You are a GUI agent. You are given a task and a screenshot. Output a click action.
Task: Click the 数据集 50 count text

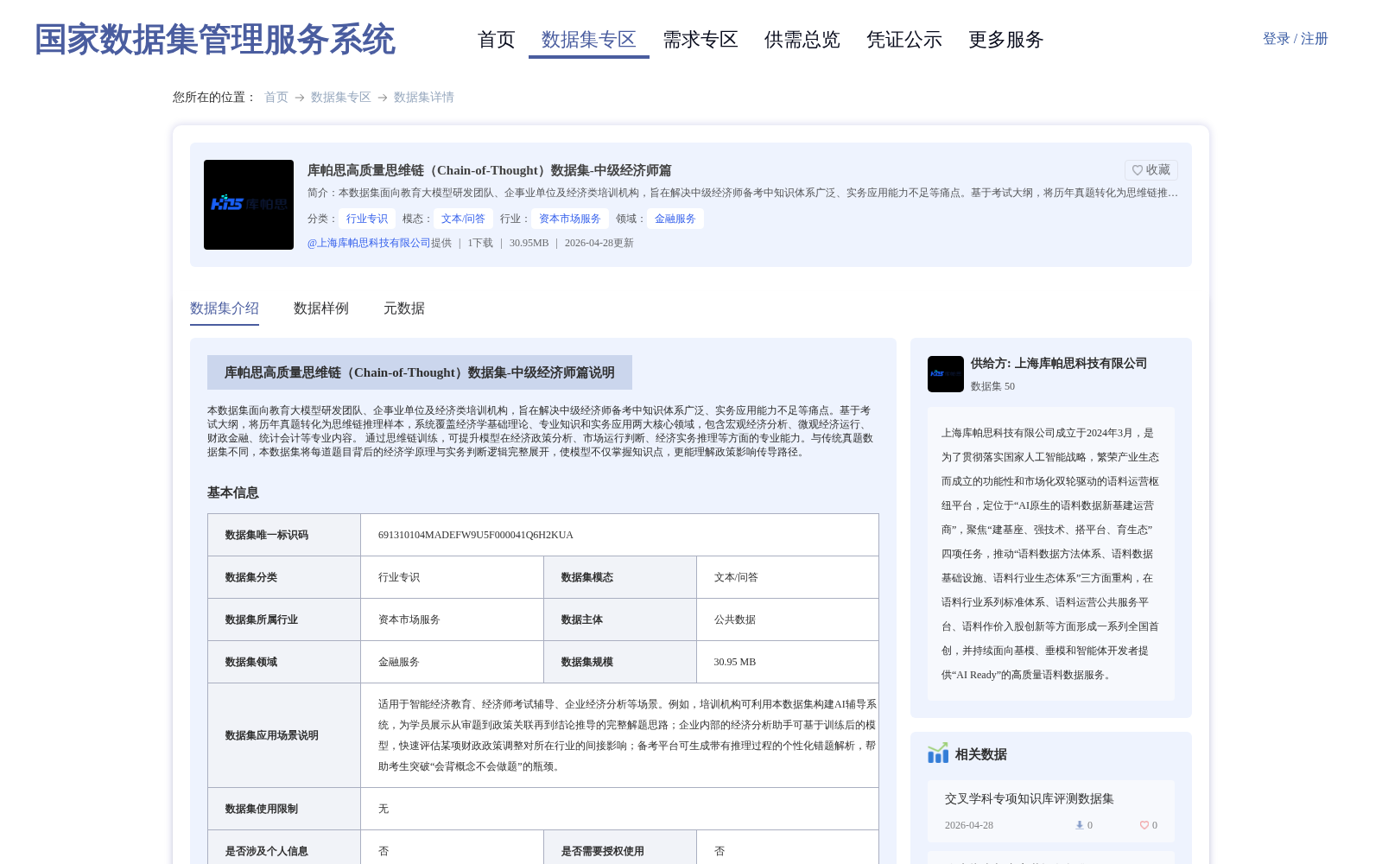[992, 386]
